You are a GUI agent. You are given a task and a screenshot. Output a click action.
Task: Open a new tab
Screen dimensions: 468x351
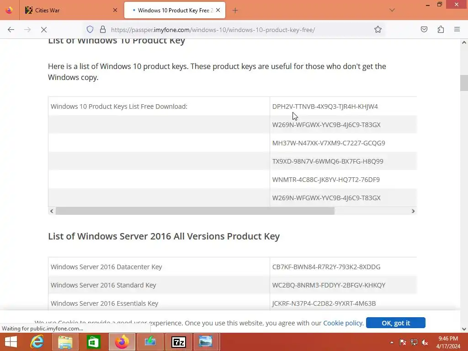(x=235, y=11)
